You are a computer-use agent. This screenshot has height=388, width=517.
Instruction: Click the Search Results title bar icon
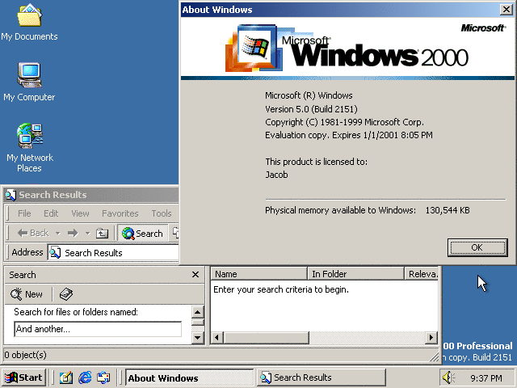pos(11,195)
